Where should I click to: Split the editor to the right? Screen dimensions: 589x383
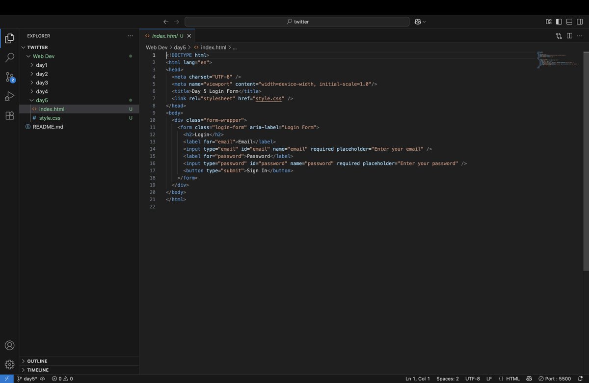[569, 36]
